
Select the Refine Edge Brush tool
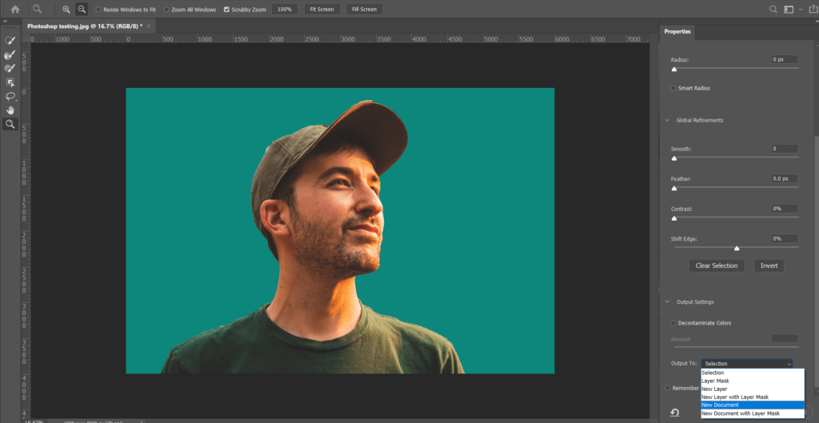tap(10, 54)
